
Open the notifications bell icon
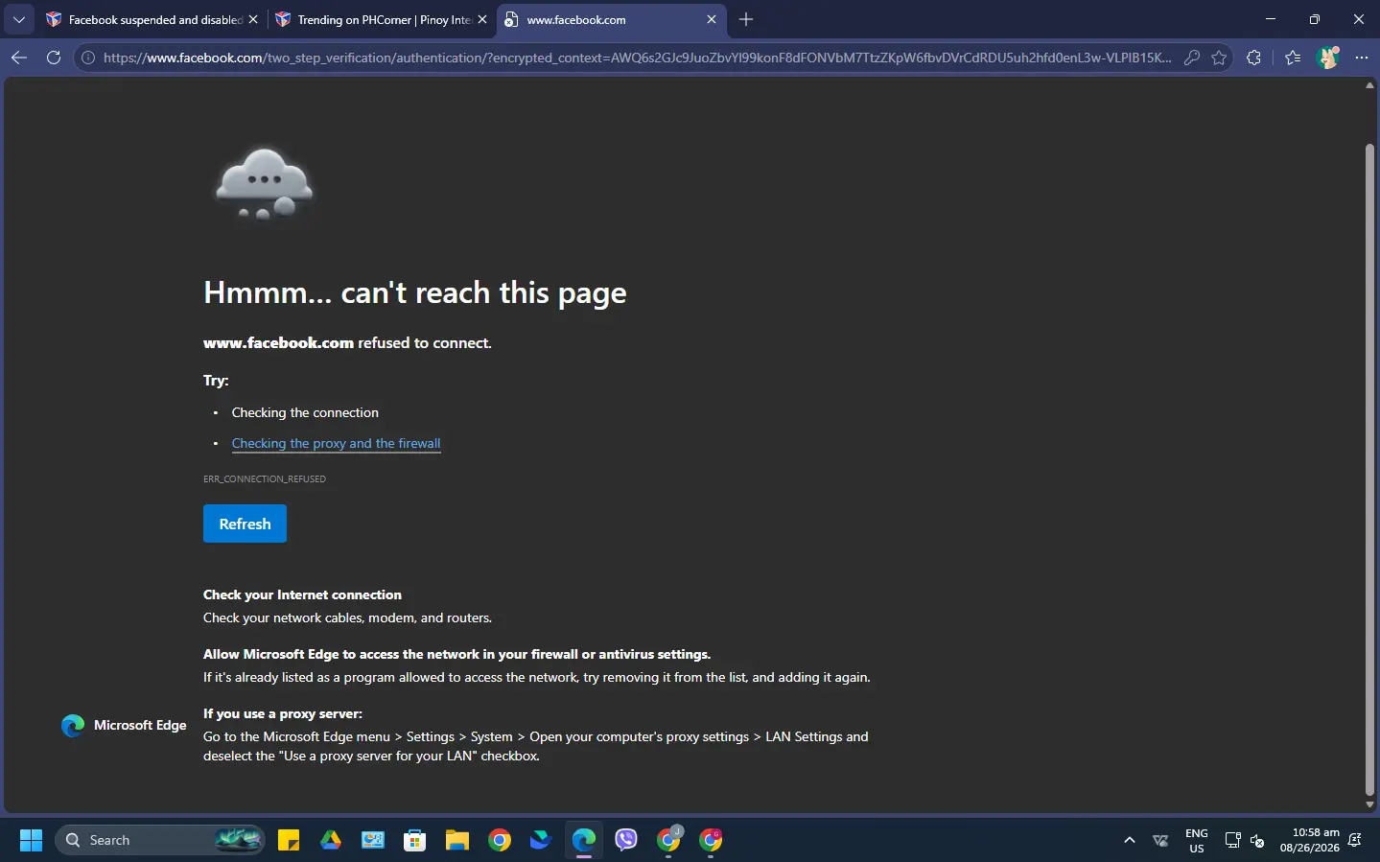(x=1354, y=840)
